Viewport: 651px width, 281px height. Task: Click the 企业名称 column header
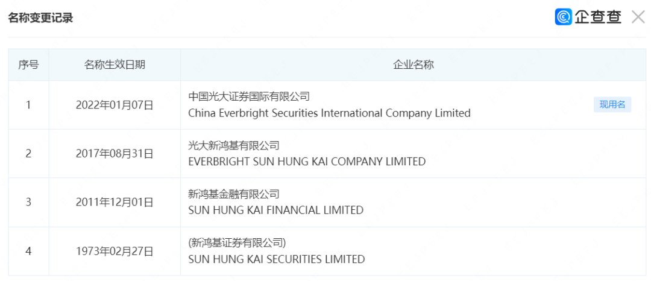point(414,65)
